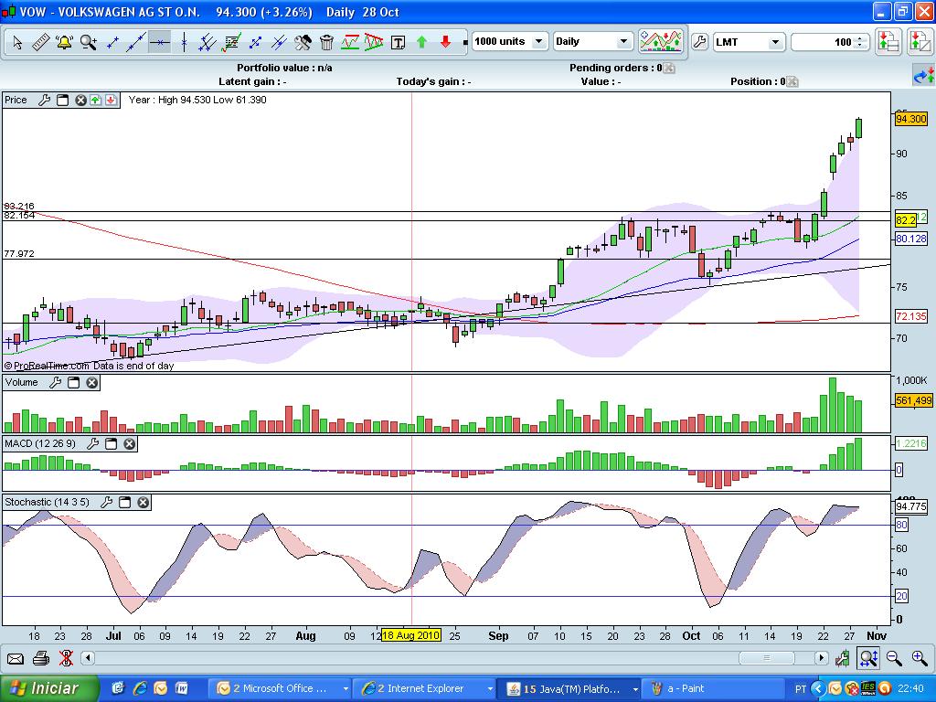Select the short line segment drawing tool
Viewport: 936px width, 702px height.
click(112, 42)
